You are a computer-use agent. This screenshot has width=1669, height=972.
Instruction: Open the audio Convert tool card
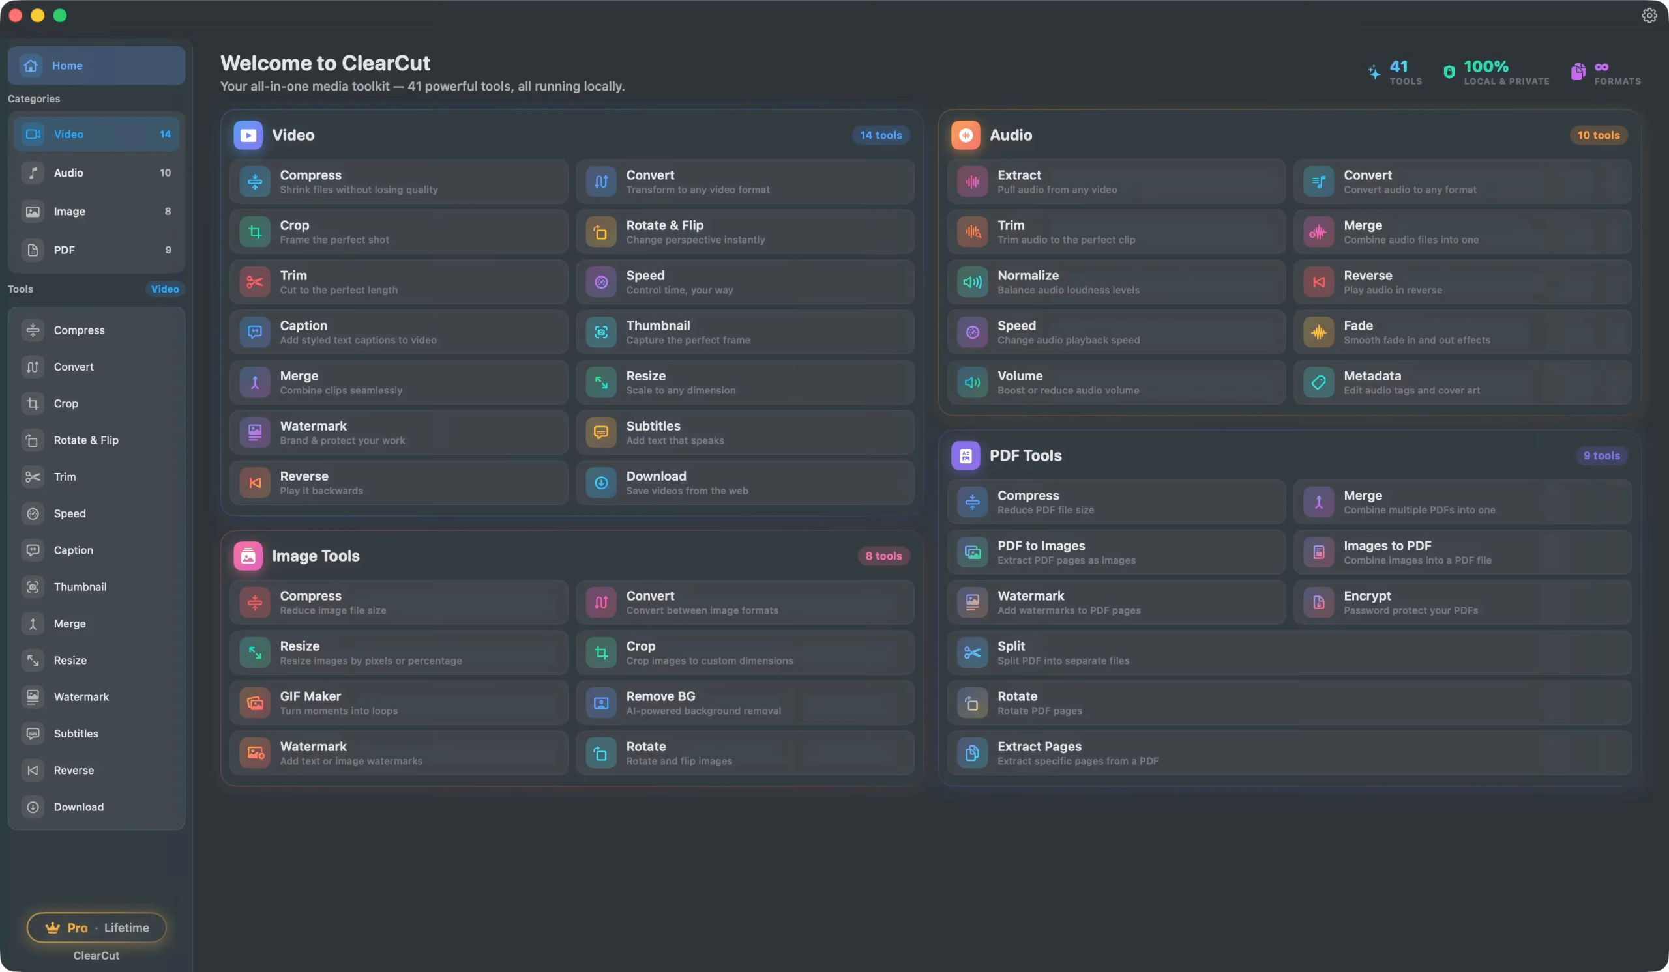coord(1463,181)
